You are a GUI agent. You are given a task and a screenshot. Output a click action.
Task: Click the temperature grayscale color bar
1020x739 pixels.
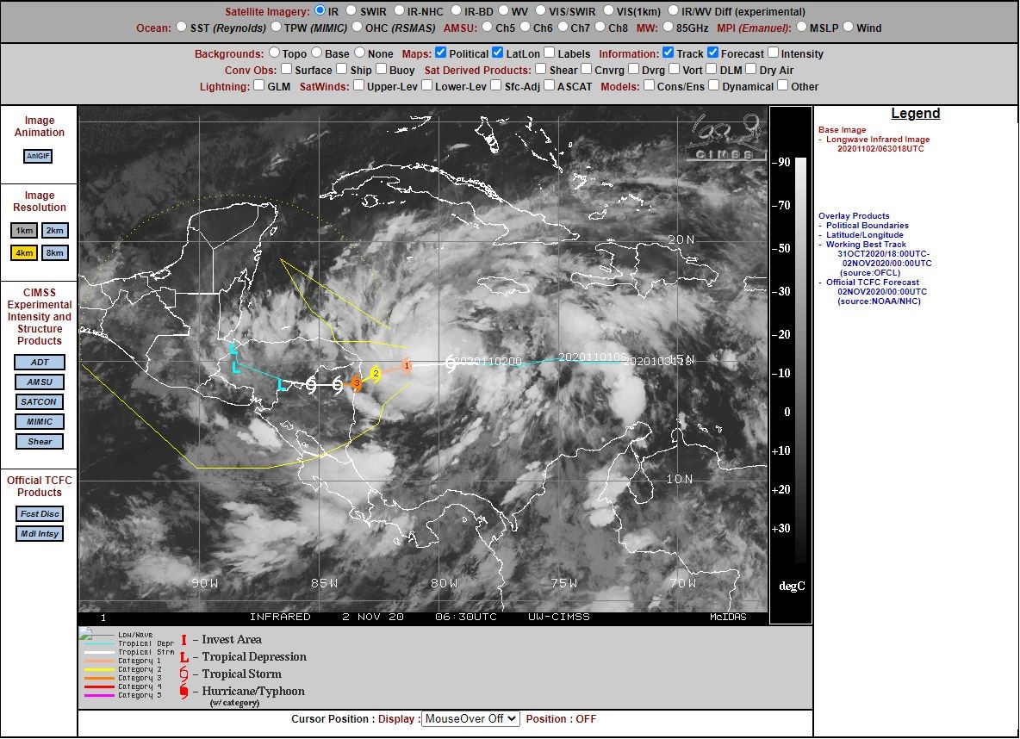pos(801,361)
